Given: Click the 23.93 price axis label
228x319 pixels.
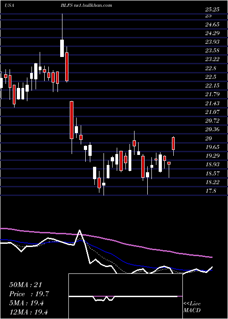Looking at the screenshot, I should coord(212,42).
